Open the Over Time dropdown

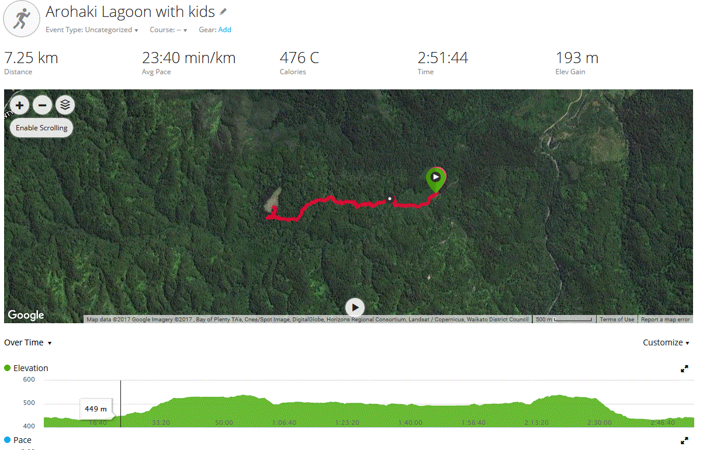pyautogui.click(x=28, y=343)
